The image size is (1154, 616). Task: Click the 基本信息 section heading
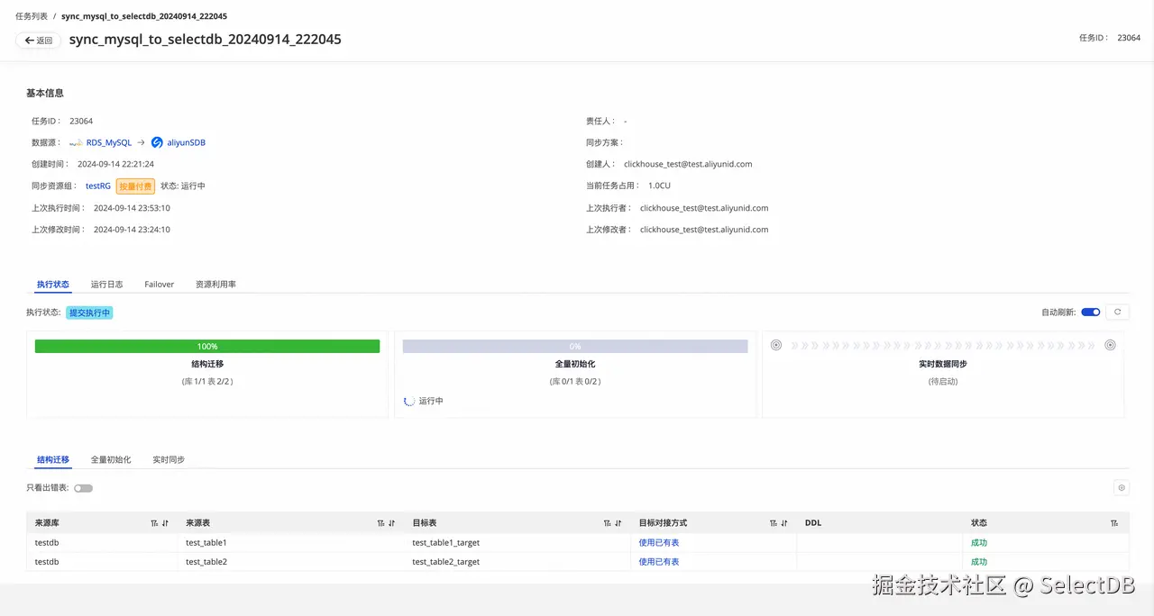point(45,93)
